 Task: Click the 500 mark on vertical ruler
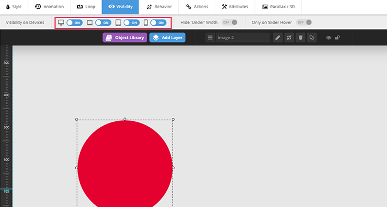click(7, 127)
